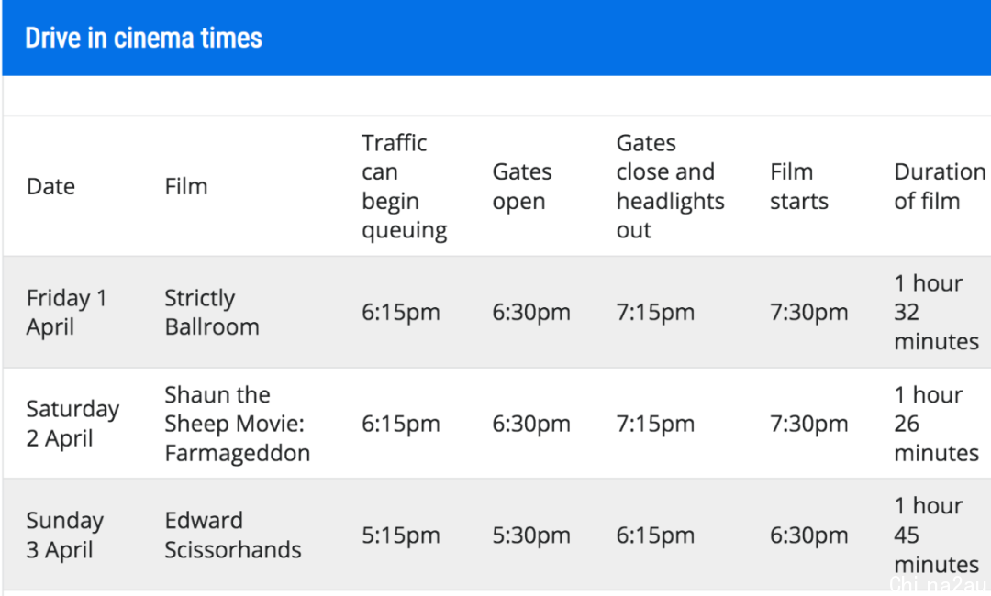Screen dimensions: 991x596
Task: Select the '1 hour 26 minutes' duration cell
Action: coord(937,424)
